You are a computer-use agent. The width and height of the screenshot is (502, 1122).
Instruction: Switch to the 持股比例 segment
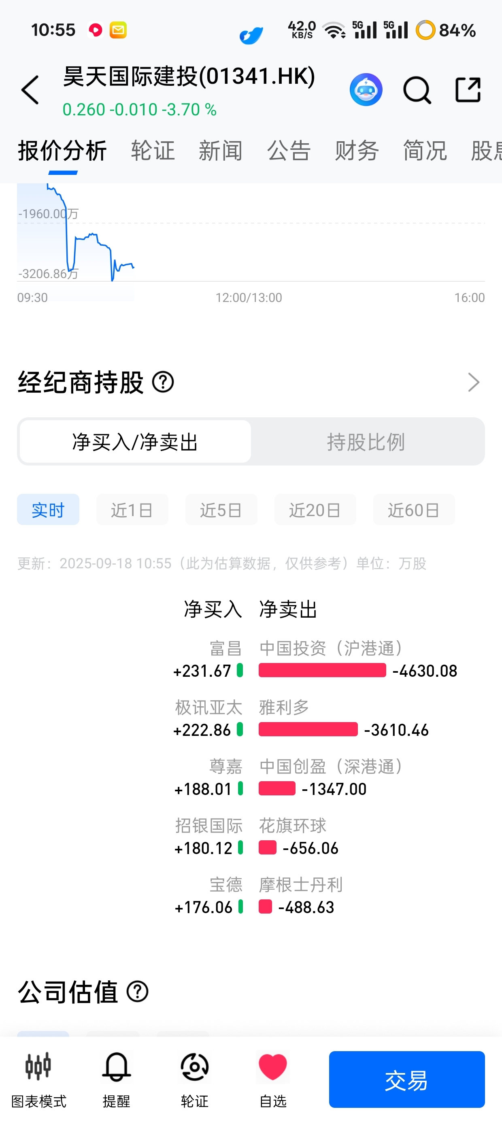point(366,441)
